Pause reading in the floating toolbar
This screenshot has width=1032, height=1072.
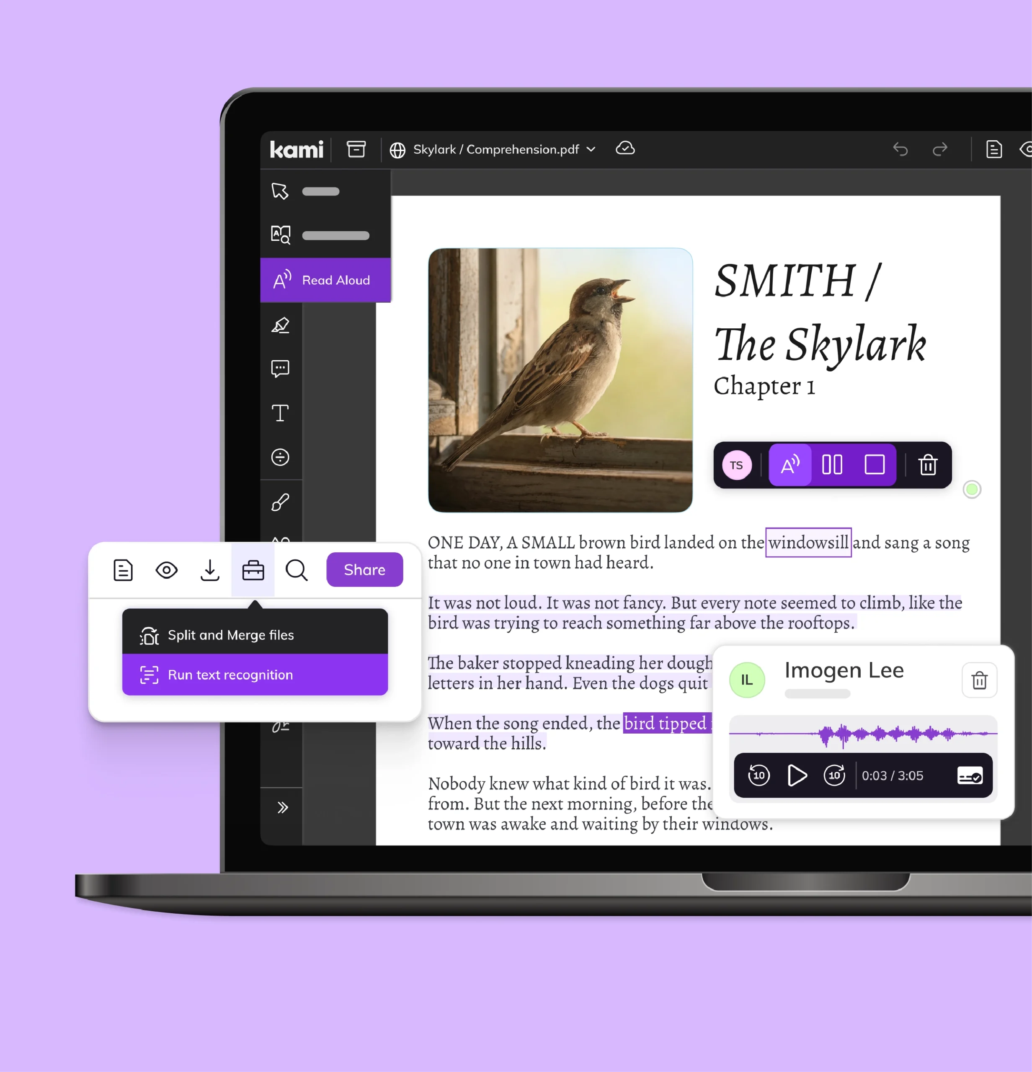[832, 465]
